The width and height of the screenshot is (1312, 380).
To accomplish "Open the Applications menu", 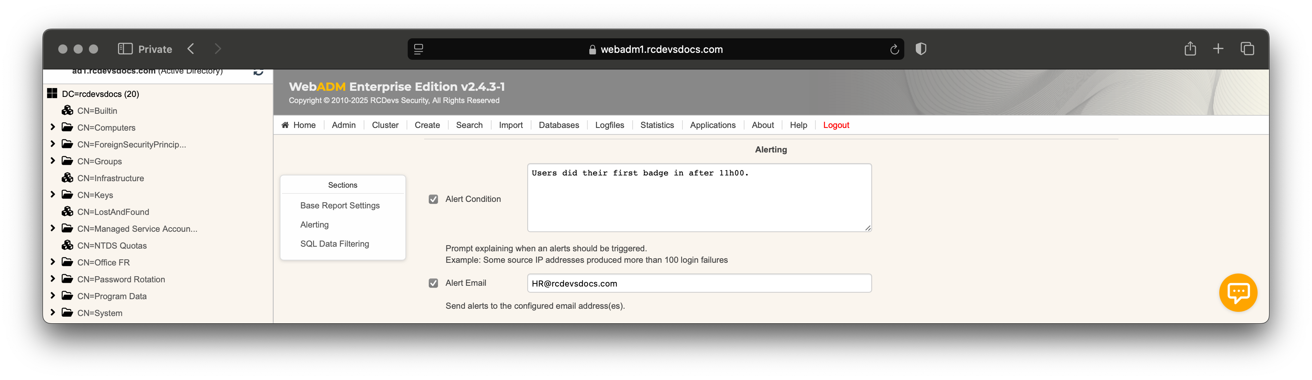I will (713, 125).
